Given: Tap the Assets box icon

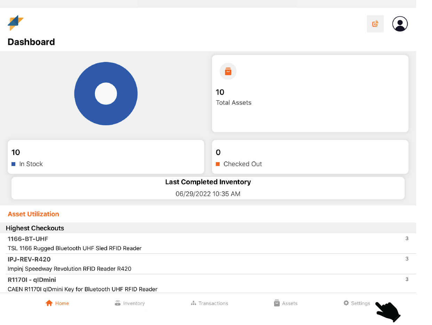Looking at the screenshot, I should pos(277,303).
